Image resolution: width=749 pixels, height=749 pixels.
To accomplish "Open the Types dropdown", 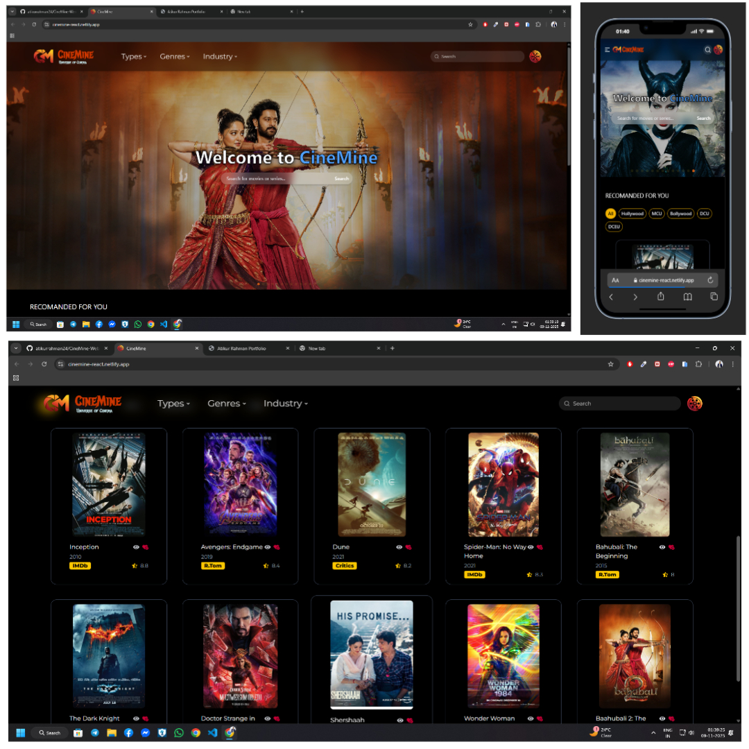I will point(173,403).
